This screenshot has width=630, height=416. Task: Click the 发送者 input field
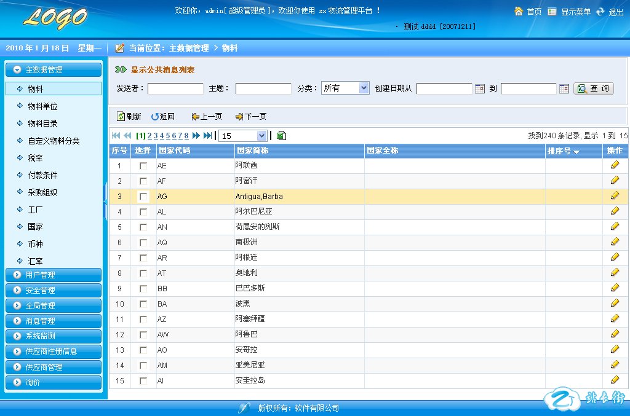[175, 88]
